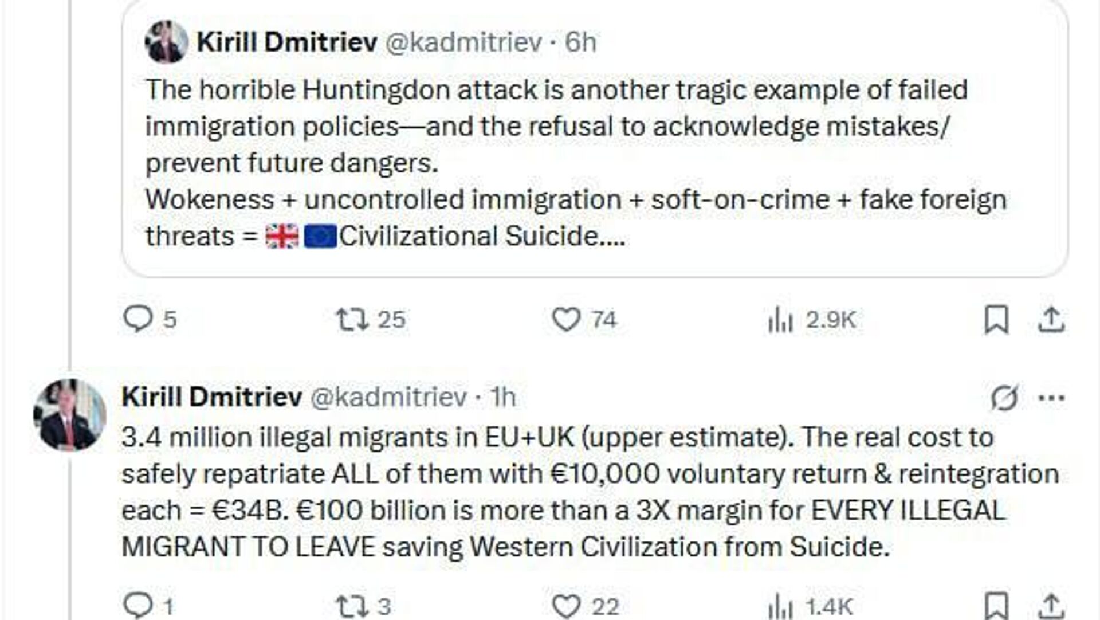1100x620 pixels.
Task: View analytics showing 1.4K views
Action: coord(780,606)
